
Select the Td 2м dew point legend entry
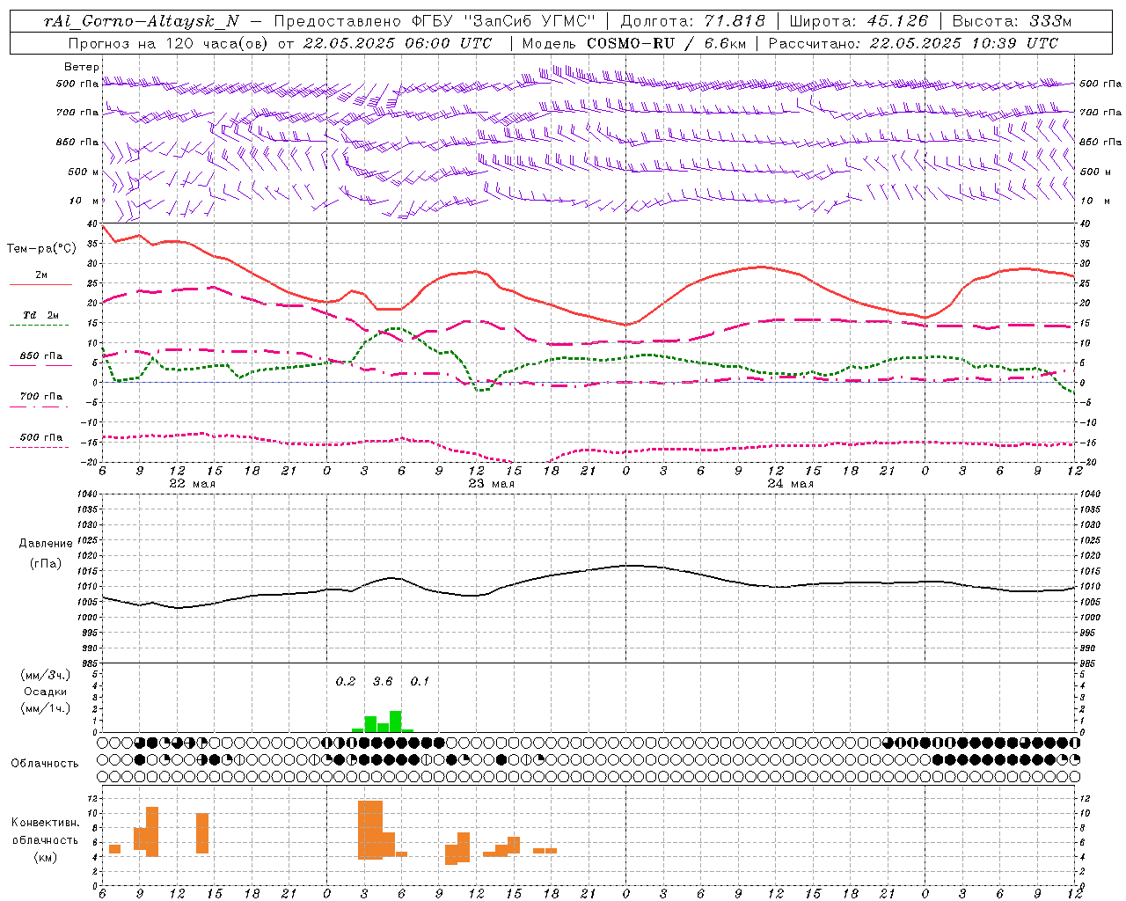click(x=40, y=315)
